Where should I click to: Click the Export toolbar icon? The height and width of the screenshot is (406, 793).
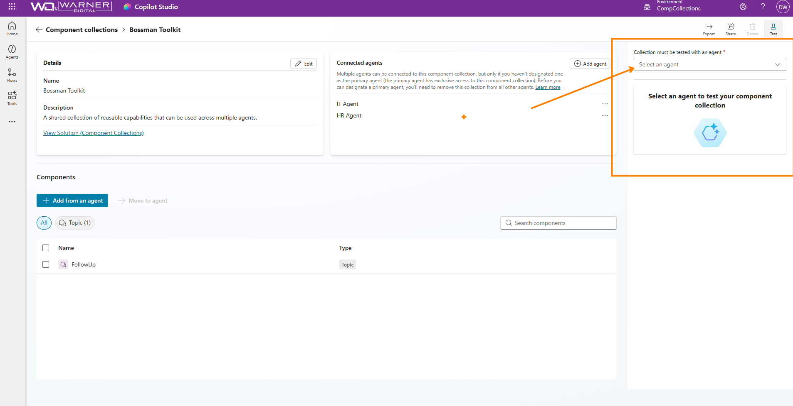coord(709,29)
